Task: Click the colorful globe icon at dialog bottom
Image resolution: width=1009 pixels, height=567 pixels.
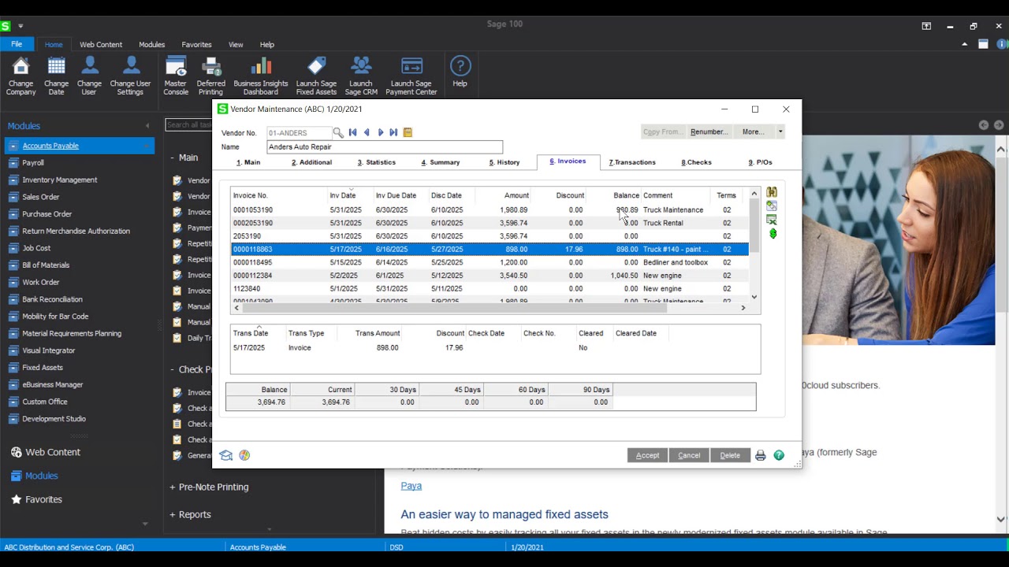Action: (x=244, y=455)
